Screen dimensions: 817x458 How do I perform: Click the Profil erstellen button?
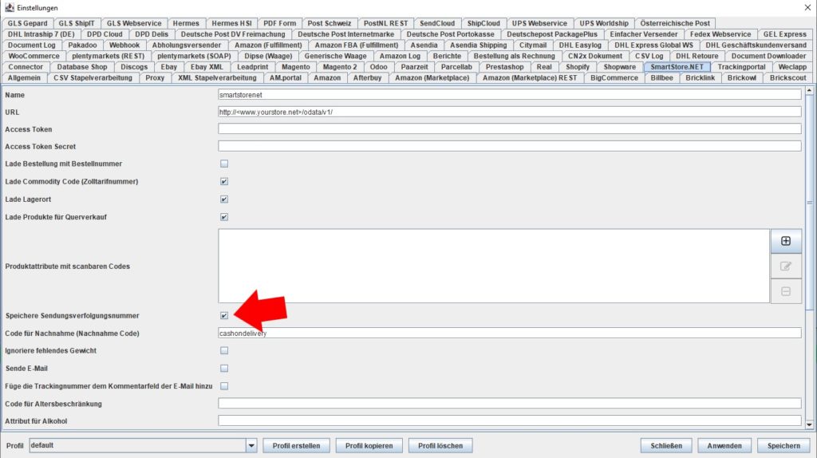click(296, 445)
